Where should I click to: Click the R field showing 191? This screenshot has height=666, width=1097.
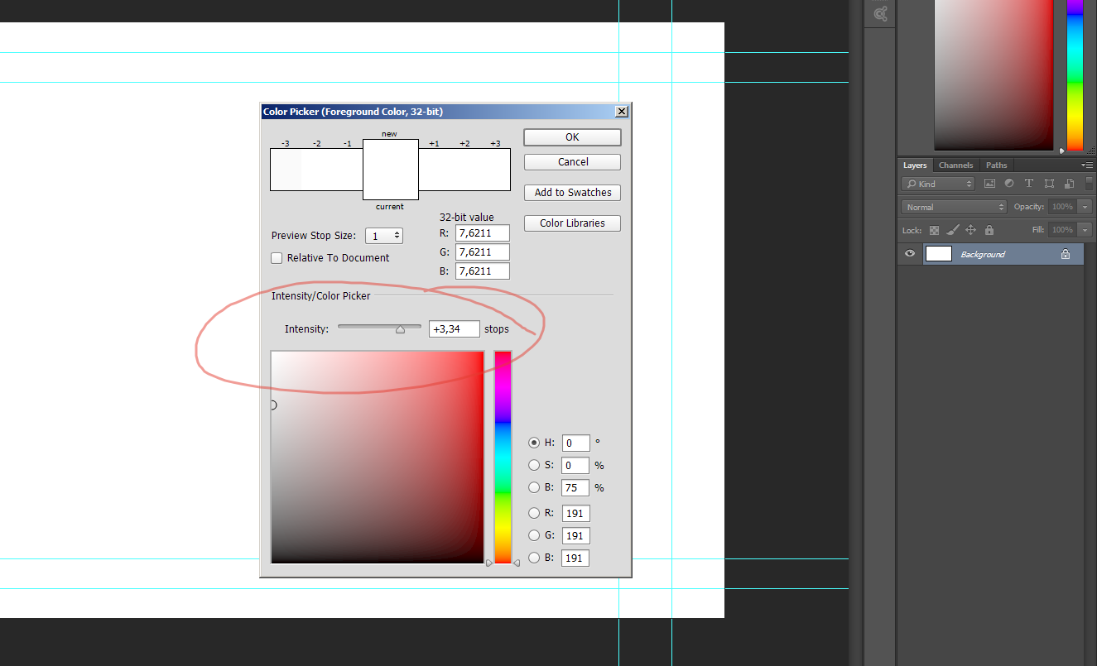point(576,513)
